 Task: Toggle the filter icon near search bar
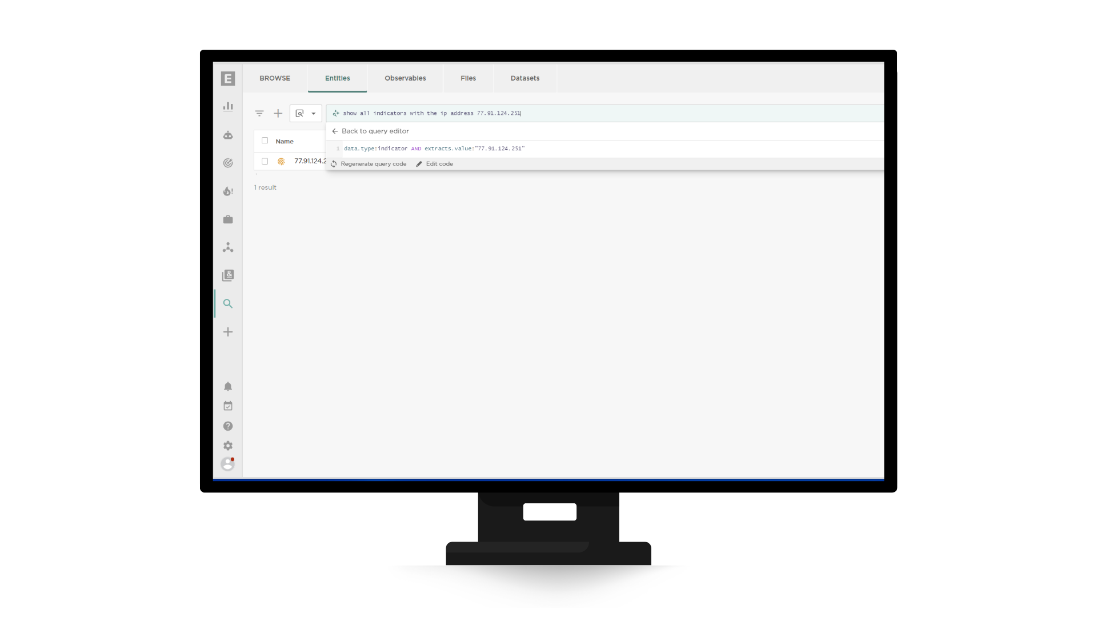(x=259, y=113)
